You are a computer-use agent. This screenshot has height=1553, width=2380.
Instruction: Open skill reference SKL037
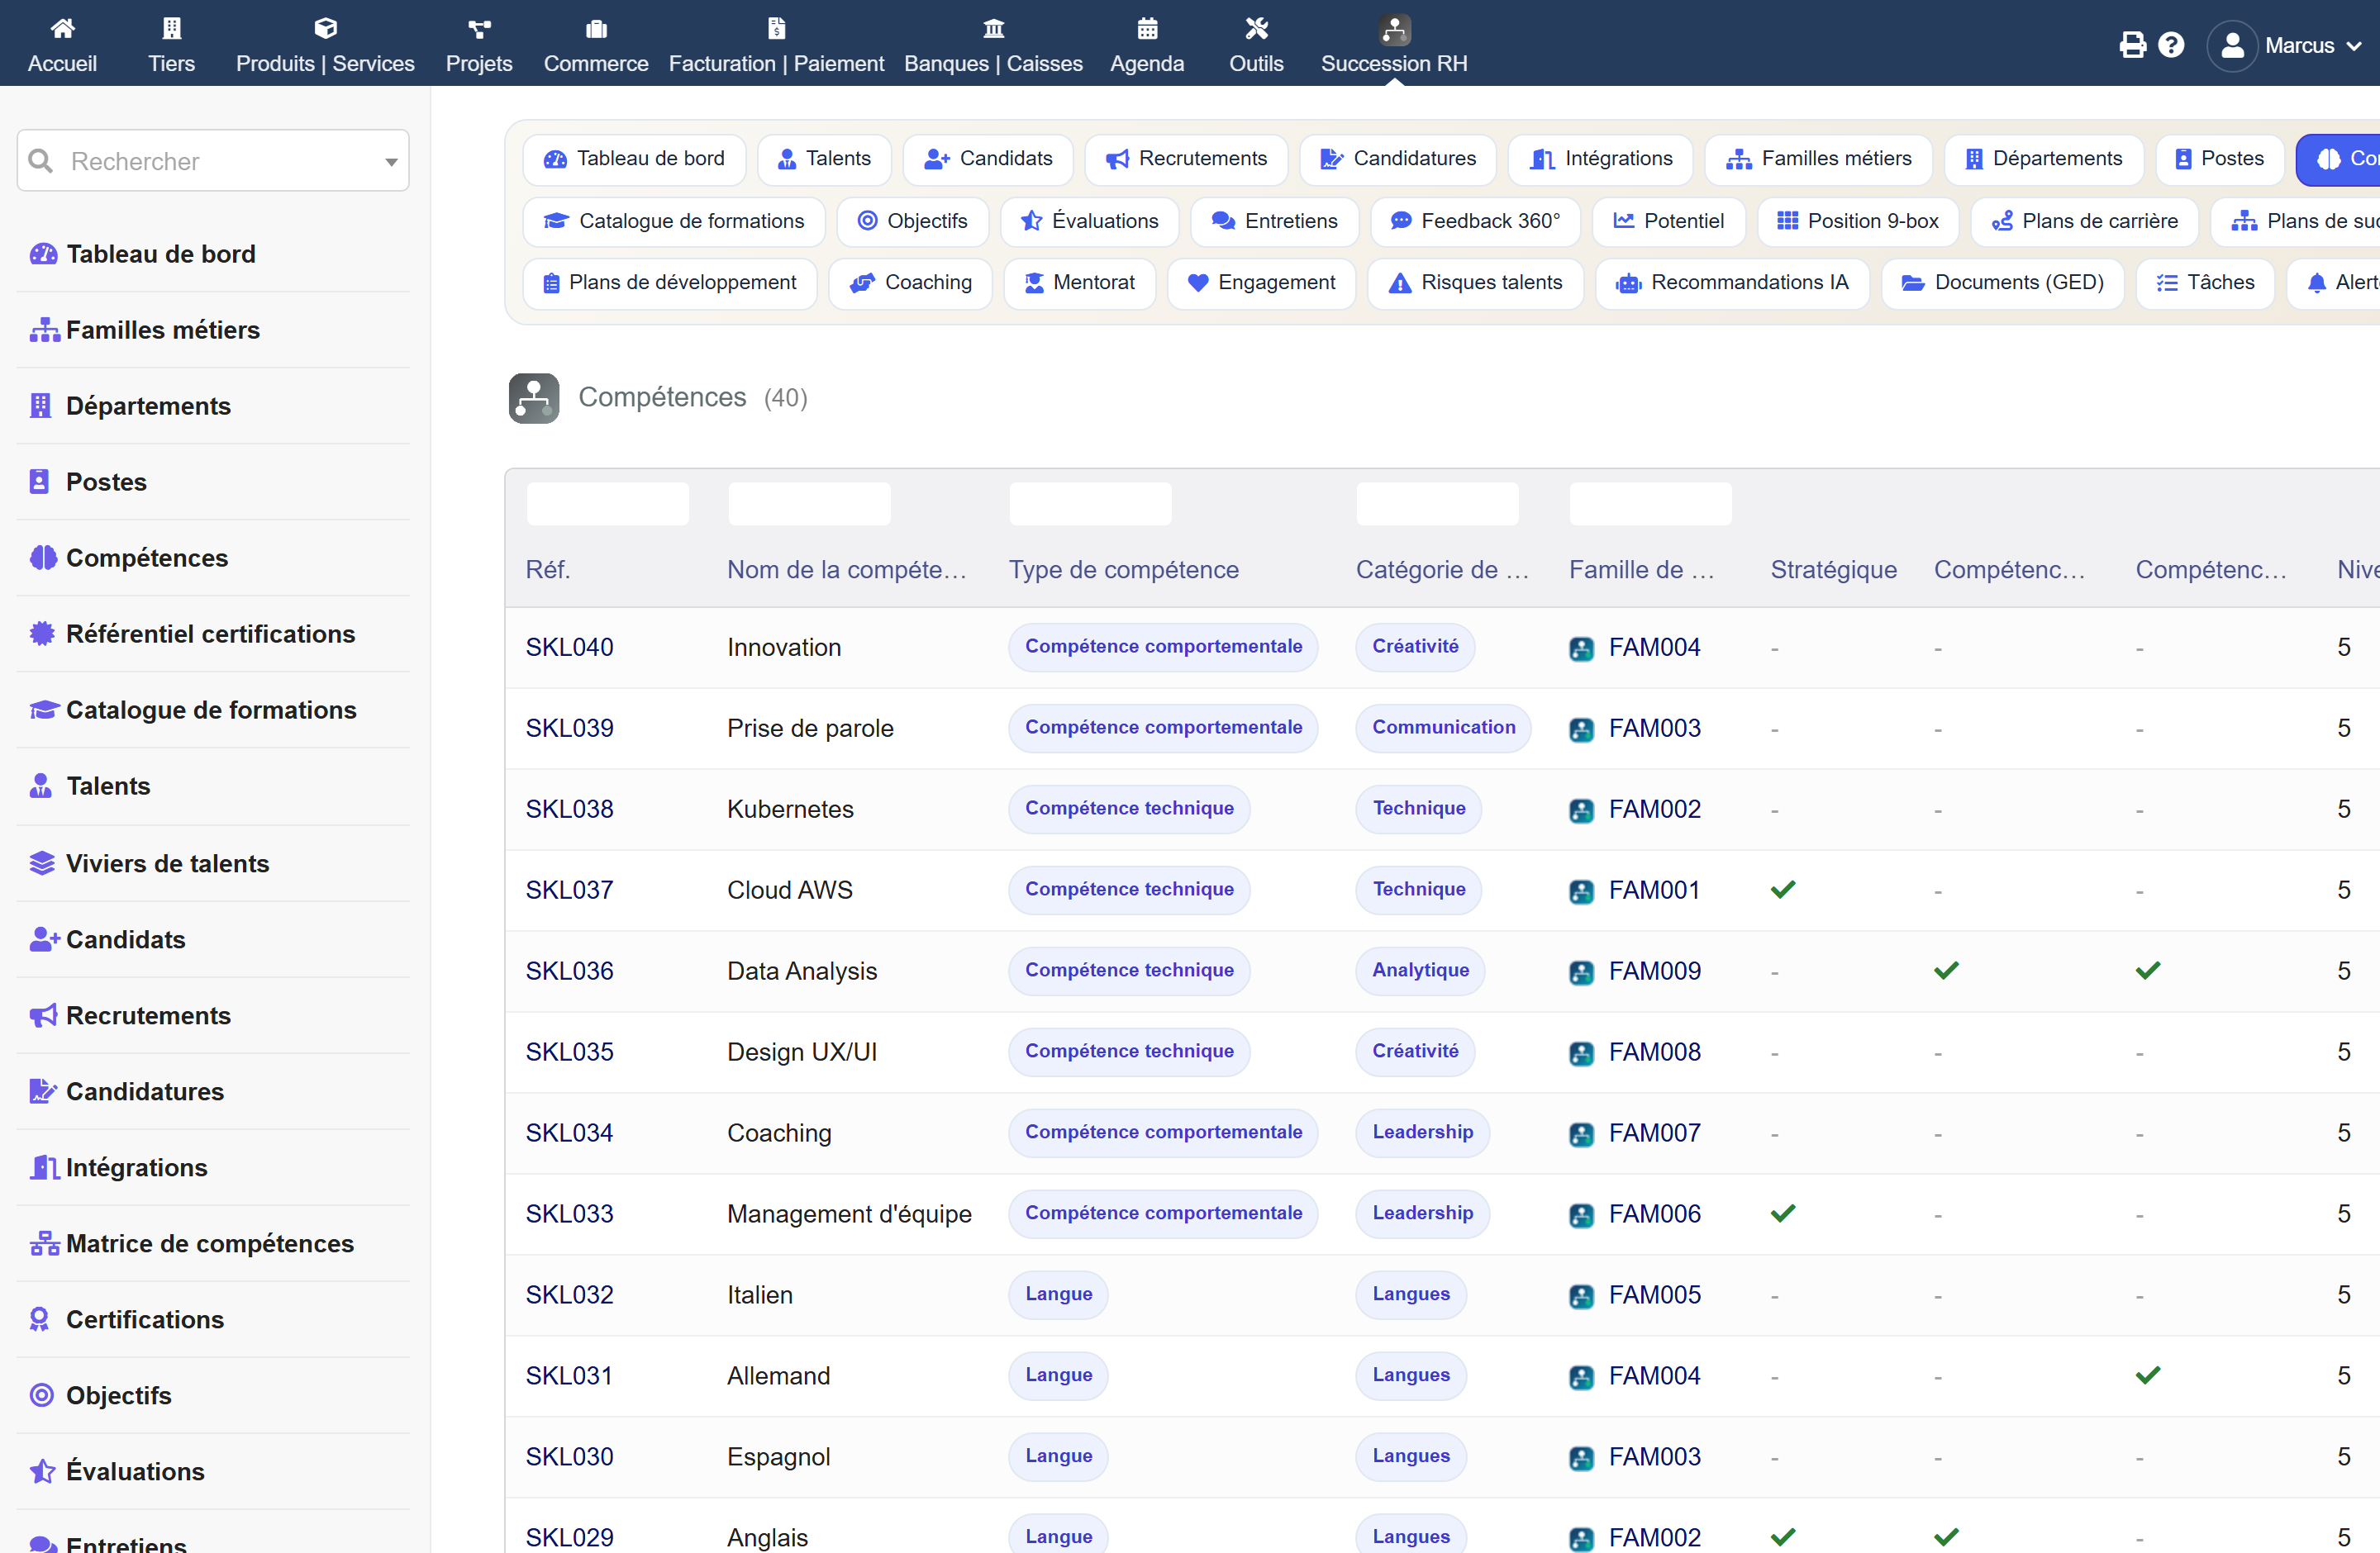click(x=569, y=890)
